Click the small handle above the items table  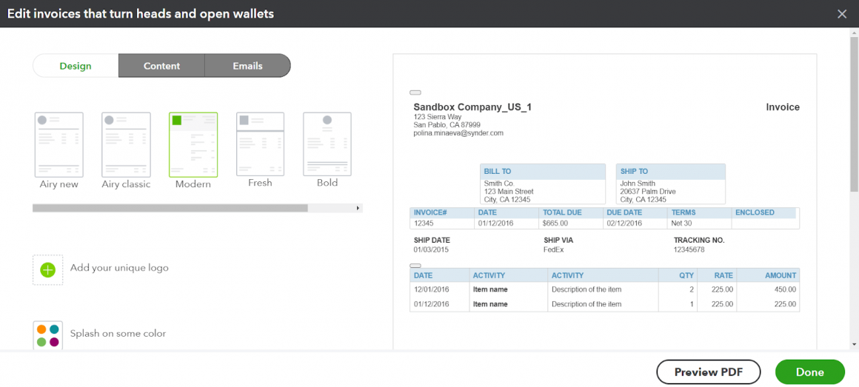click(415, 265)
